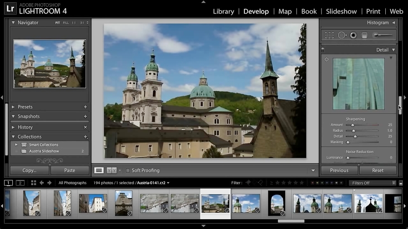Screen dimensions: 408x229
Task: Switch to the Library module
Action: click(223, 11)
